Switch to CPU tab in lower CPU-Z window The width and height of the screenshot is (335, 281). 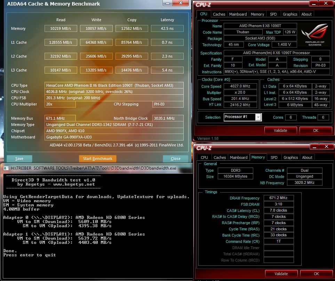click(204, 157)
